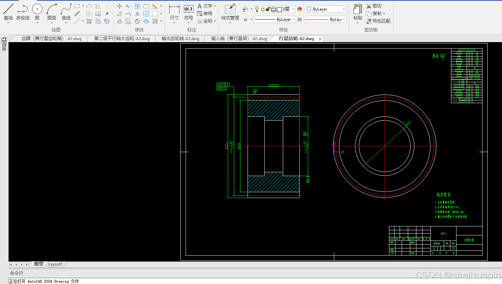502x284 pixels.
Task: Toggle the layer freeze sun icon
Action: pos(262,9)
